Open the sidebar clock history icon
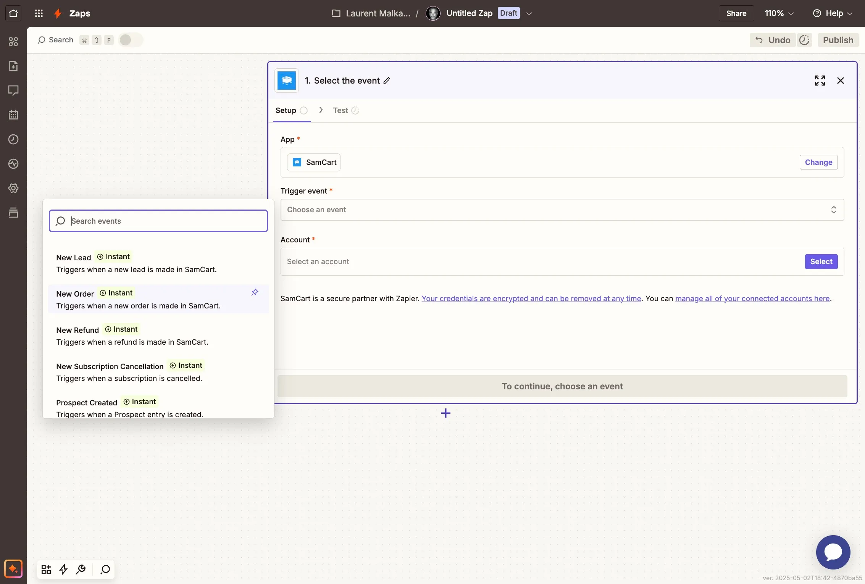The image size is (865, 584). (13, 139)
